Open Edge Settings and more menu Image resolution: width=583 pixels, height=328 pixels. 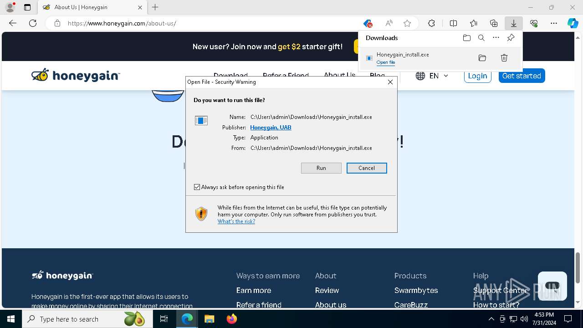point(554,23)
